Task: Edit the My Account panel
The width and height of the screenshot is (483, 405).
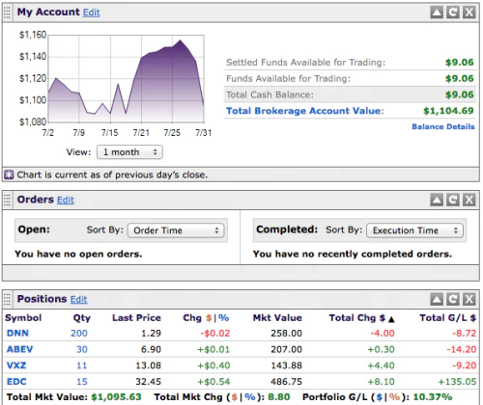Action: tap(92, 13)
